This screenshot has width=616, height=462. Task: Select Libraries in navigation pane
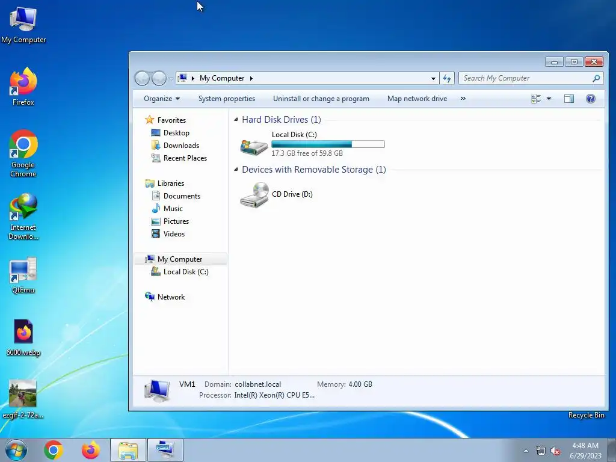170,183
